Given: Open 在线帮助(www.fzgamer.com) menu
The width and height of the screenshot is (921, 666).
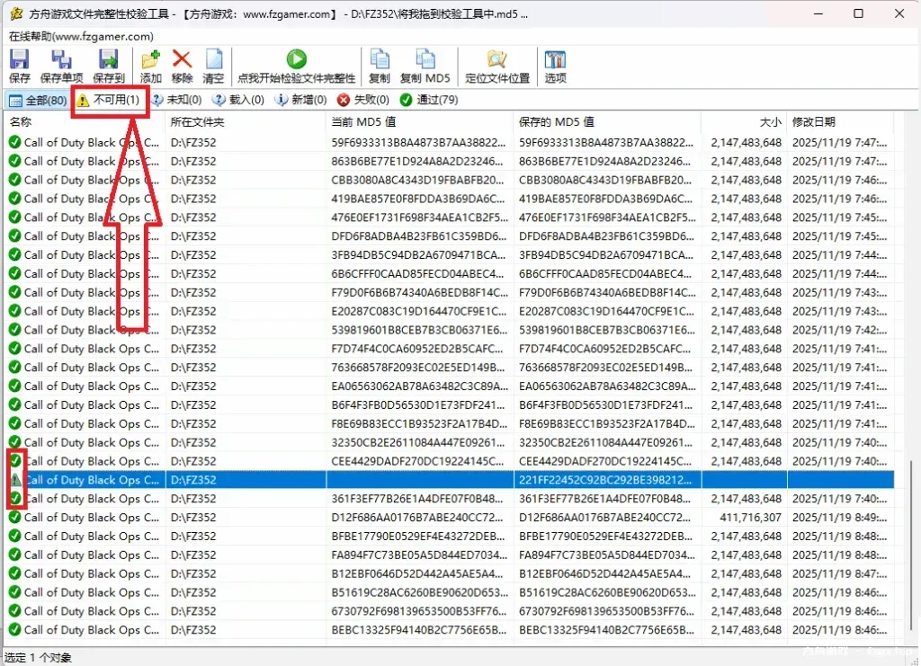Looking at the screenshot, I should click(81, 36).
